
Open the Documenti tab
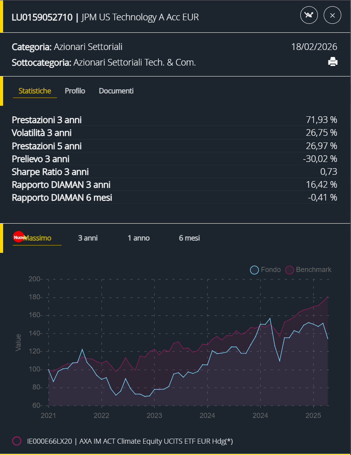coord(116,91)
